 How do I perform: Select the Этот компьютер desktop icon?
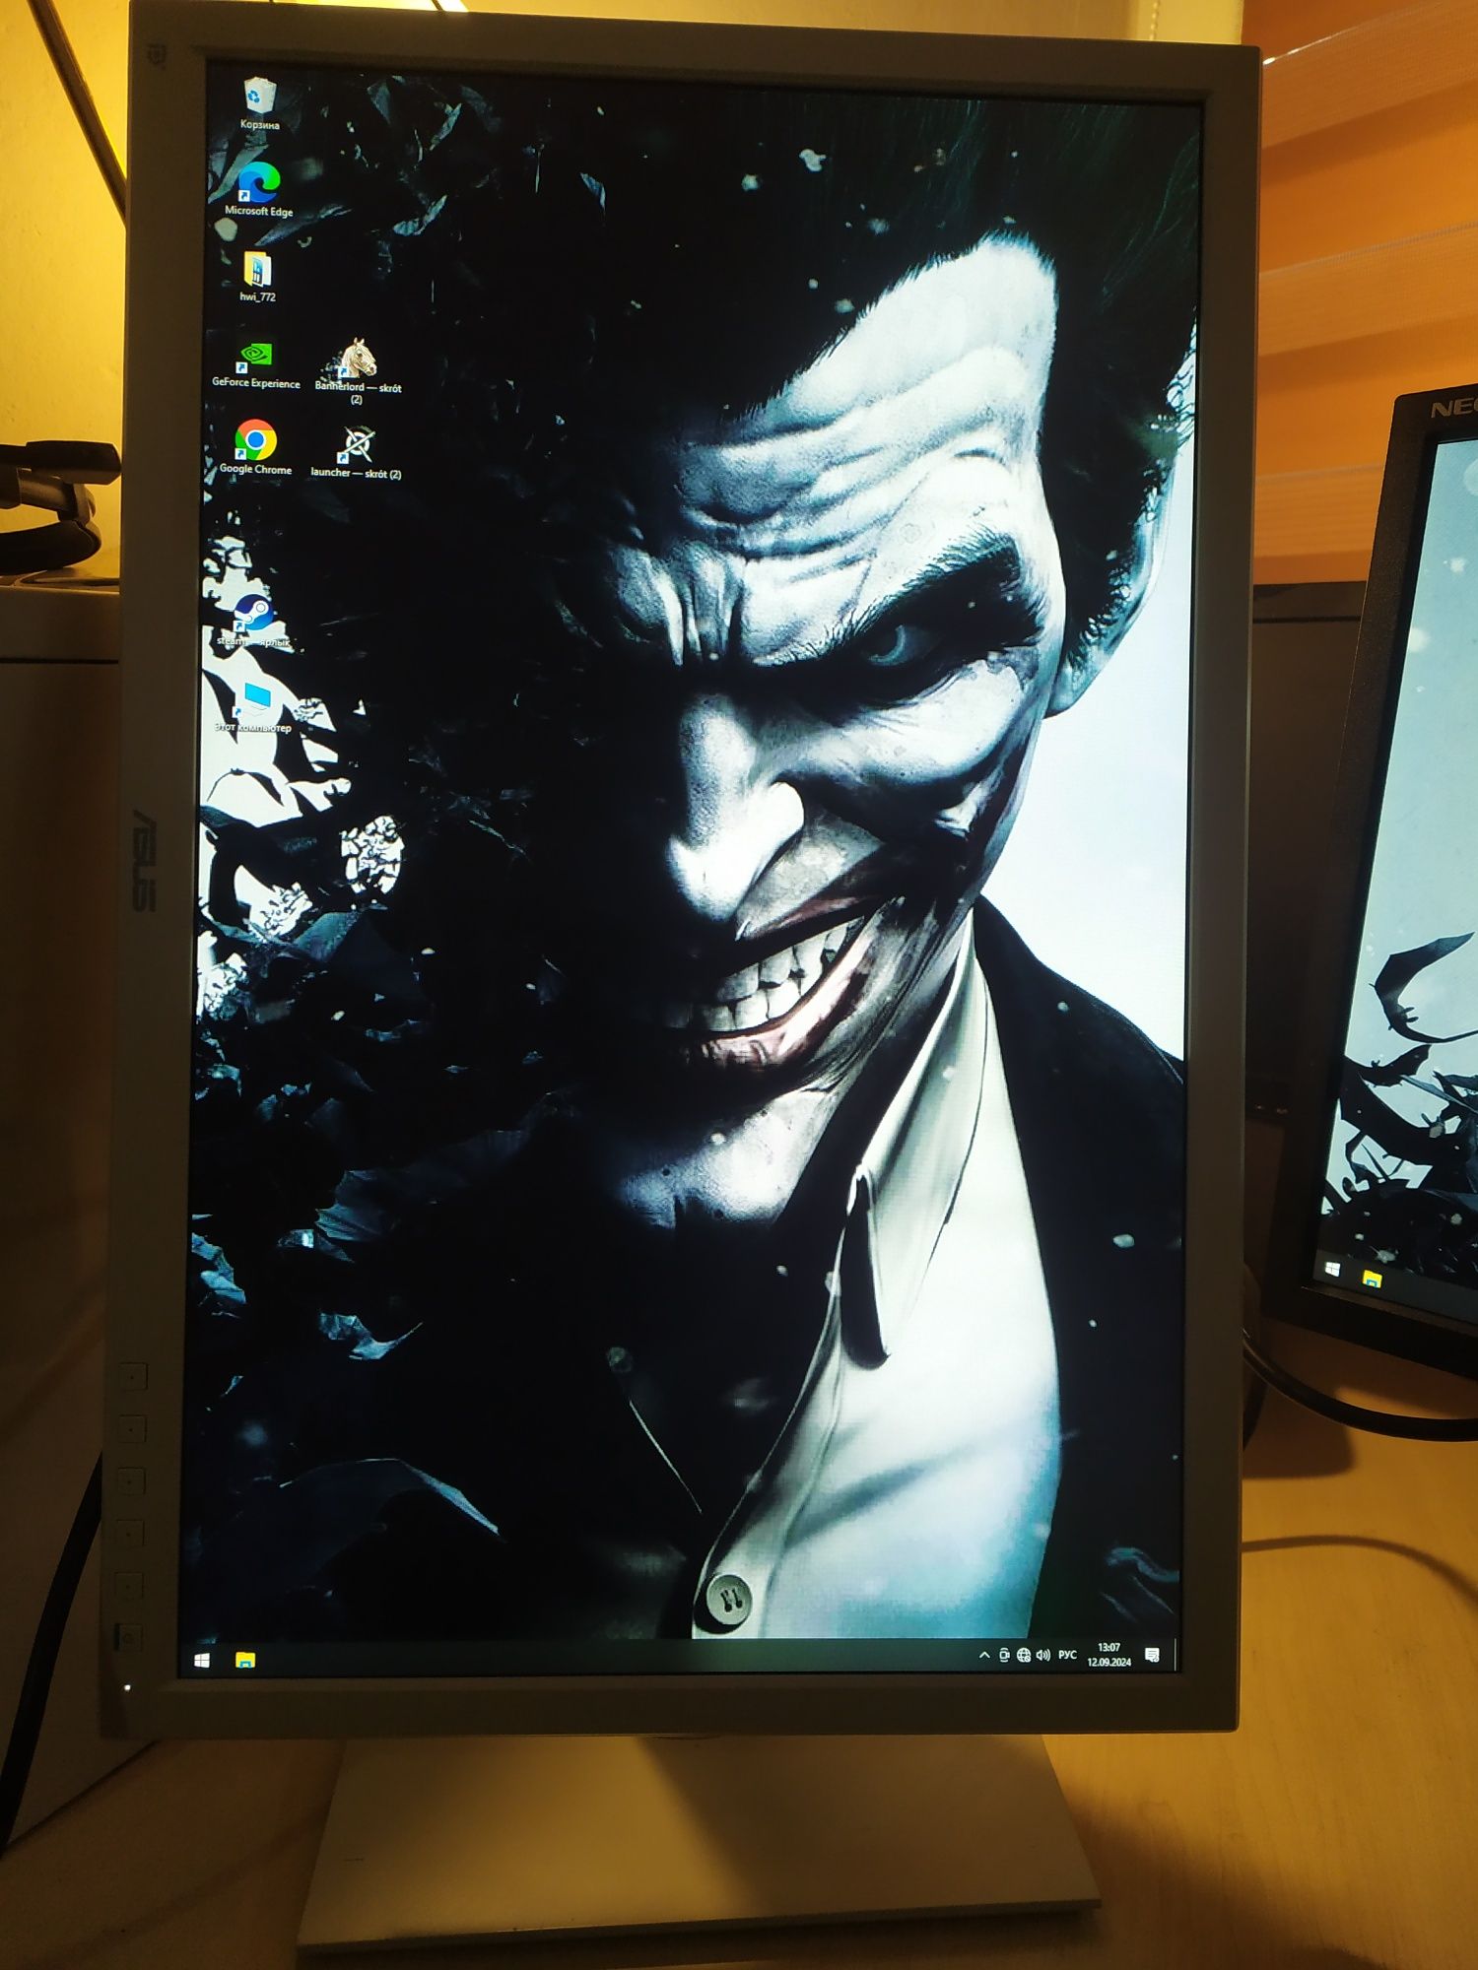click(x=253, y=706)
